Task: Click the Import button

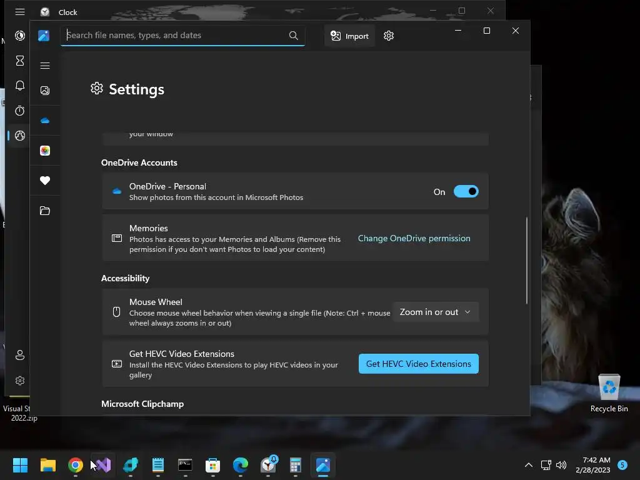Action: coord(349,36)
